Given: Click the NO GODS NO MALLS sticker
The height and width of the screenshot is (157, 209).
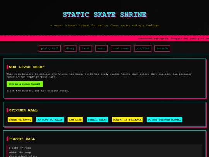Looking at the screenshot, I should coord(50,120).
